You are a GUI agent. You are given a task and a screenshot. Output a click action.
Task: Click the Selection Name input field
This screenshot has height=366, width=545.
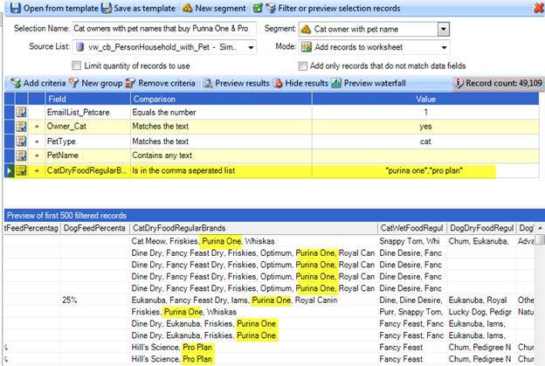(164, 29)
